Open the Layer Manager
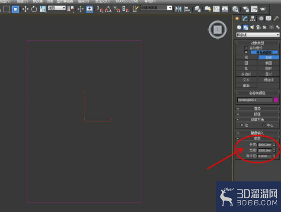The width and height of the screenshot is (281, 212). 198,9
